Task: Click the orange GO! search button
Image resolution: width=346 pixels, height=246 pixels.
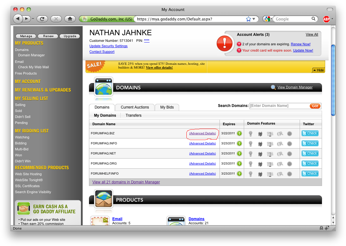Action: tap(315, 106)
